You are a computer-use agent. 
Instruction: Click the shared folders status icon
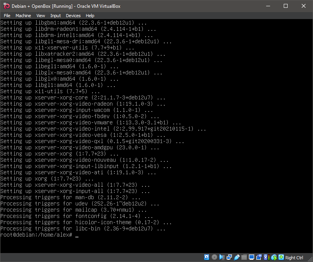click(244, 257)
